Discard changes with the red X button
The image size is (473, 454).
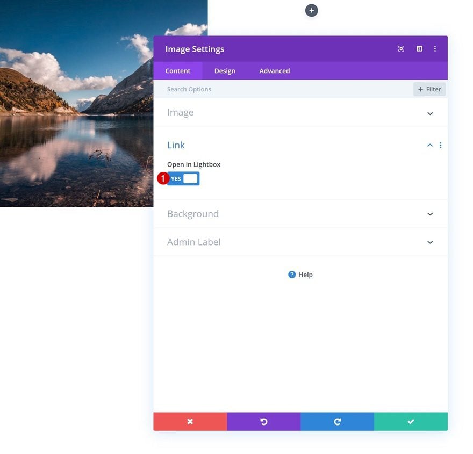pos(190,421)
